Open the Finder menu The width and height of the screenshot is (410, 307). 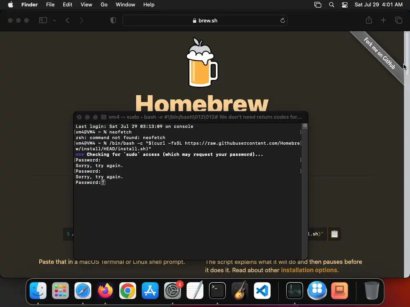pyautogui.click(x=30, y=5)
